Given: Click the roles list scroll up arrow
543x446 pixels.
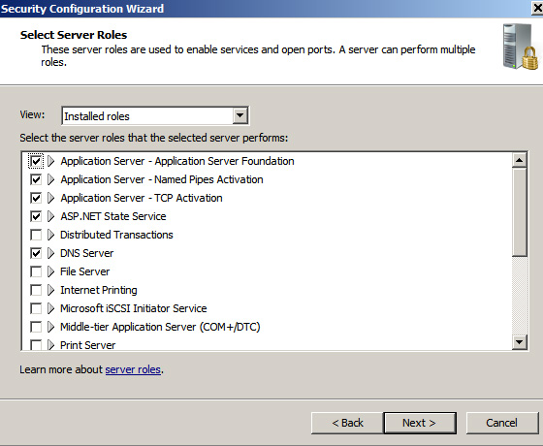Looking at the screenshot, I should click(x=520, y=160).
